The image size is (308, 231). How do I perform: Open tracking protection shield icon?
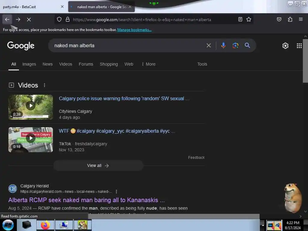[59, 20]
